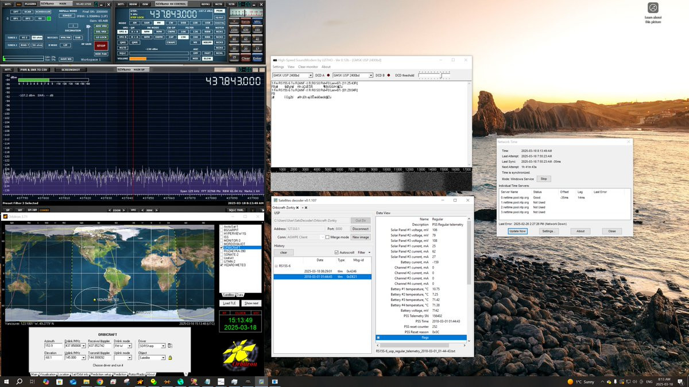The height and width of the screenshot is (387, 689).
Task: Click the DCD B indicator in SoundModem
Action: tap(389, 75)
